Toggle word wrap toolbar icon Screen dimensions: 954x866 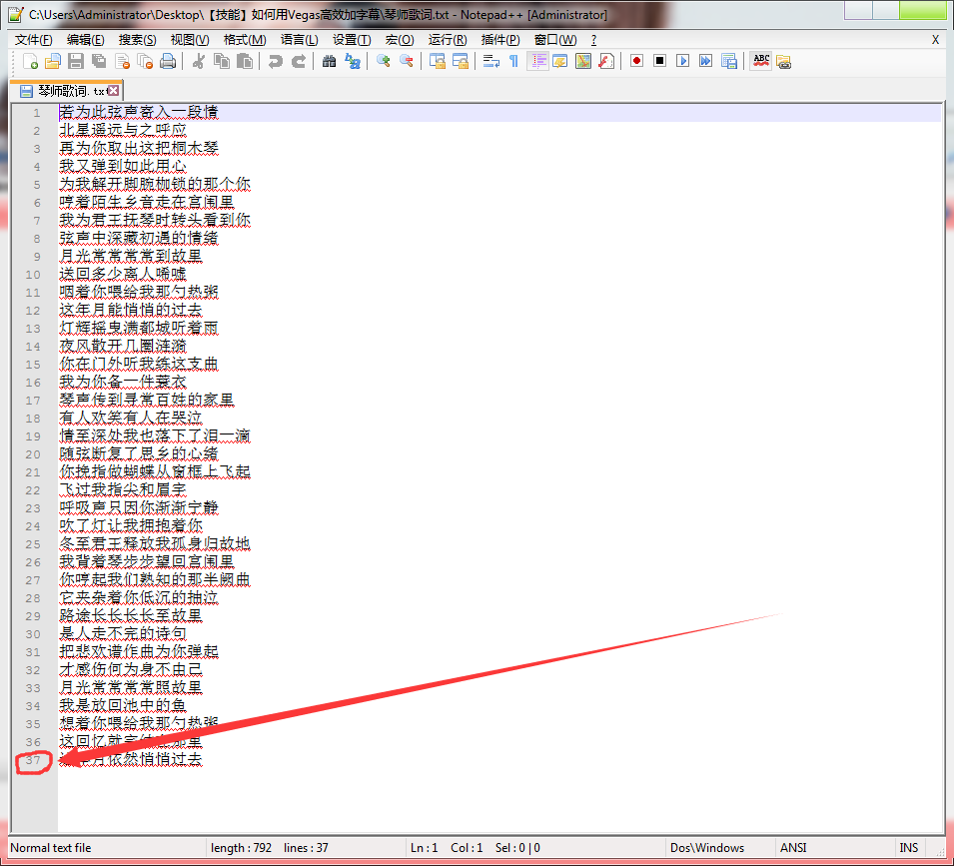(491, 61)
